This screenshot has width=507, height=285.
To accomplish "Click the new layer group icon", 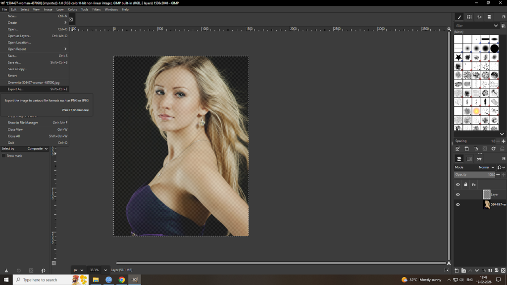I will click(464, 270).
